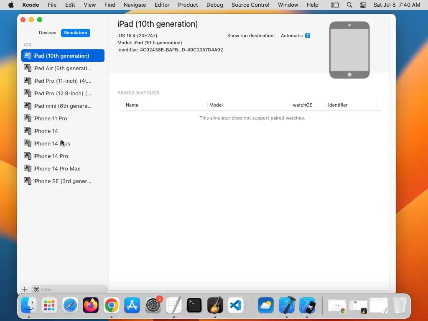
Task: Select iPad mini (6th generation) simulator
Action: (x=63, y=106)
